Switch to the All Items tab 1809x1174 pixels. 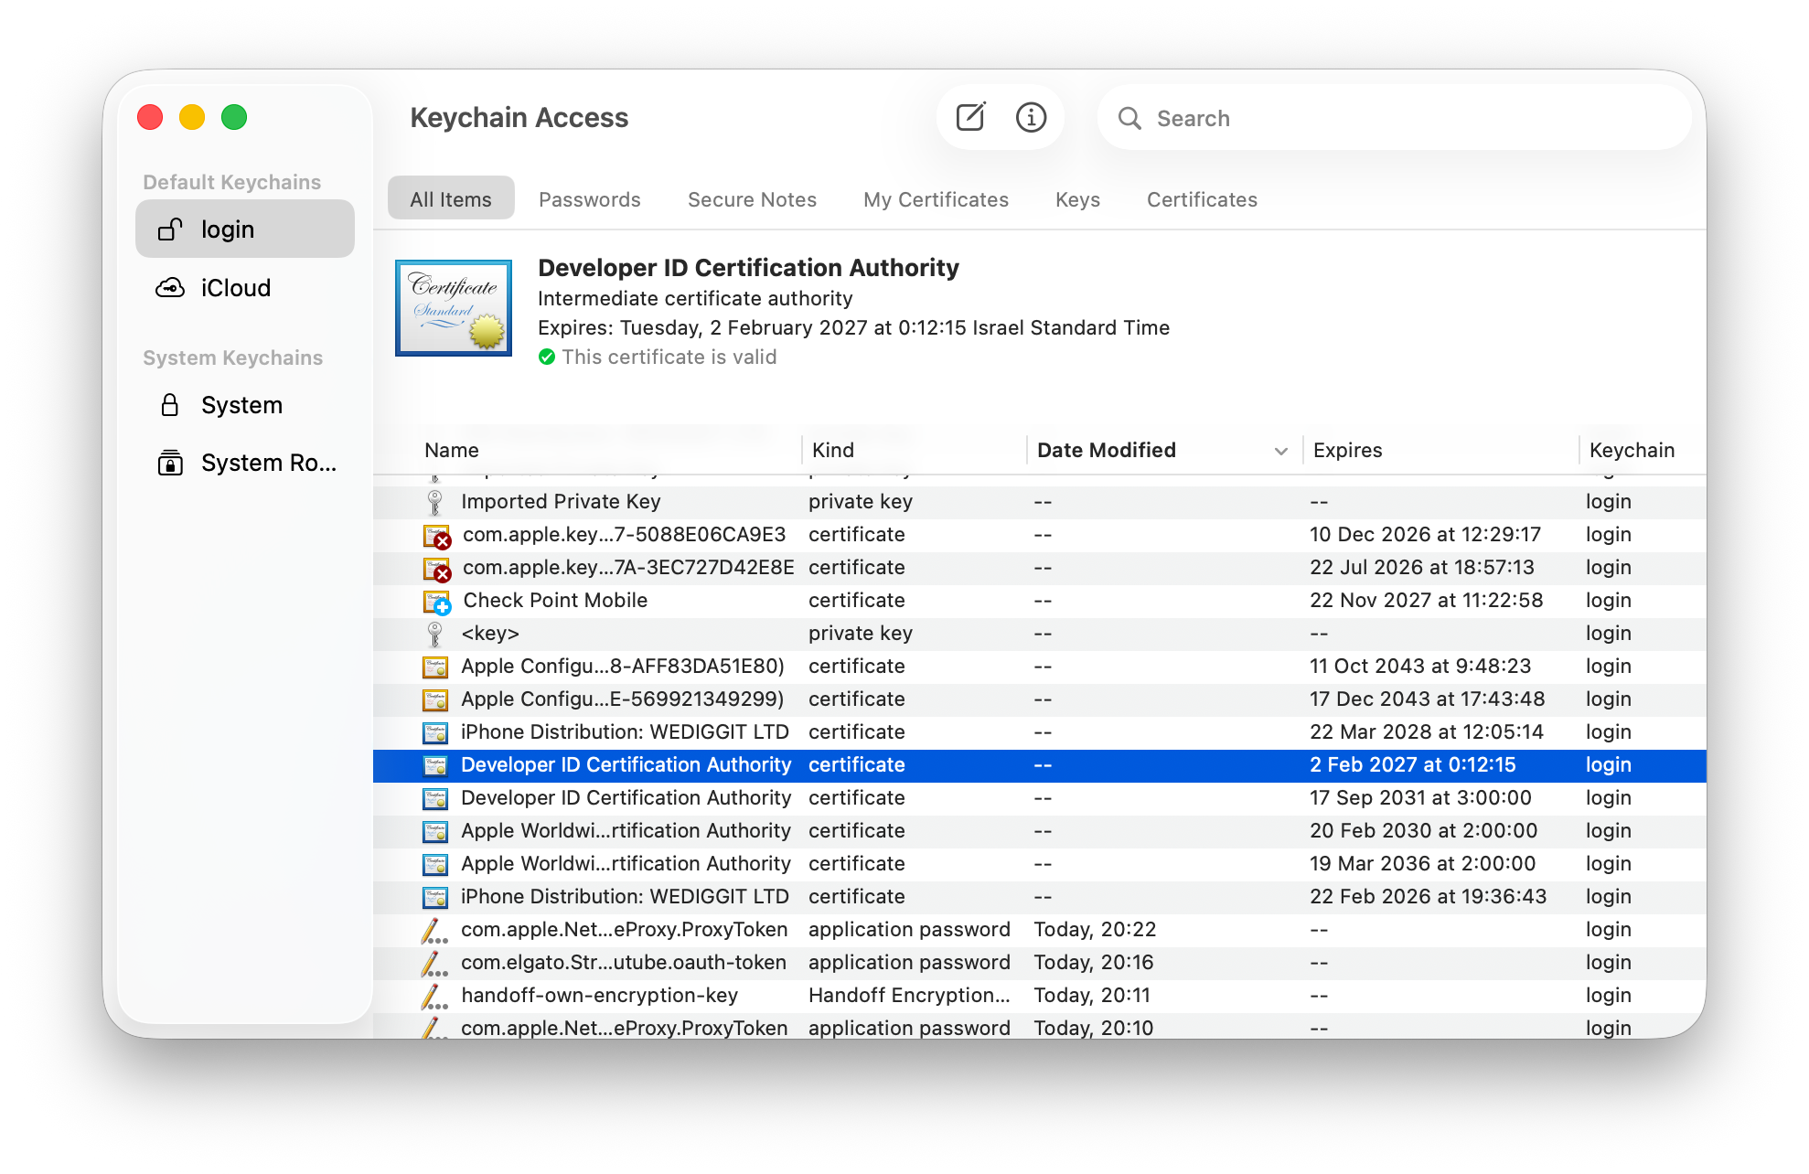[x=451, y=199]
